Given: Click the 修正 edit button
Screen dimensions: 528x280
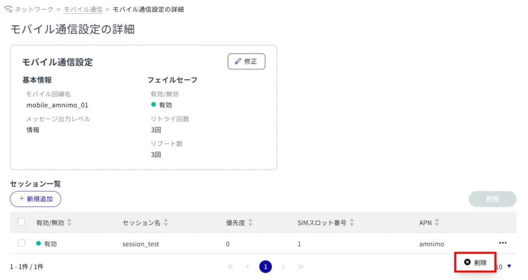Looking at the screenshot, I should click(246, 61).
